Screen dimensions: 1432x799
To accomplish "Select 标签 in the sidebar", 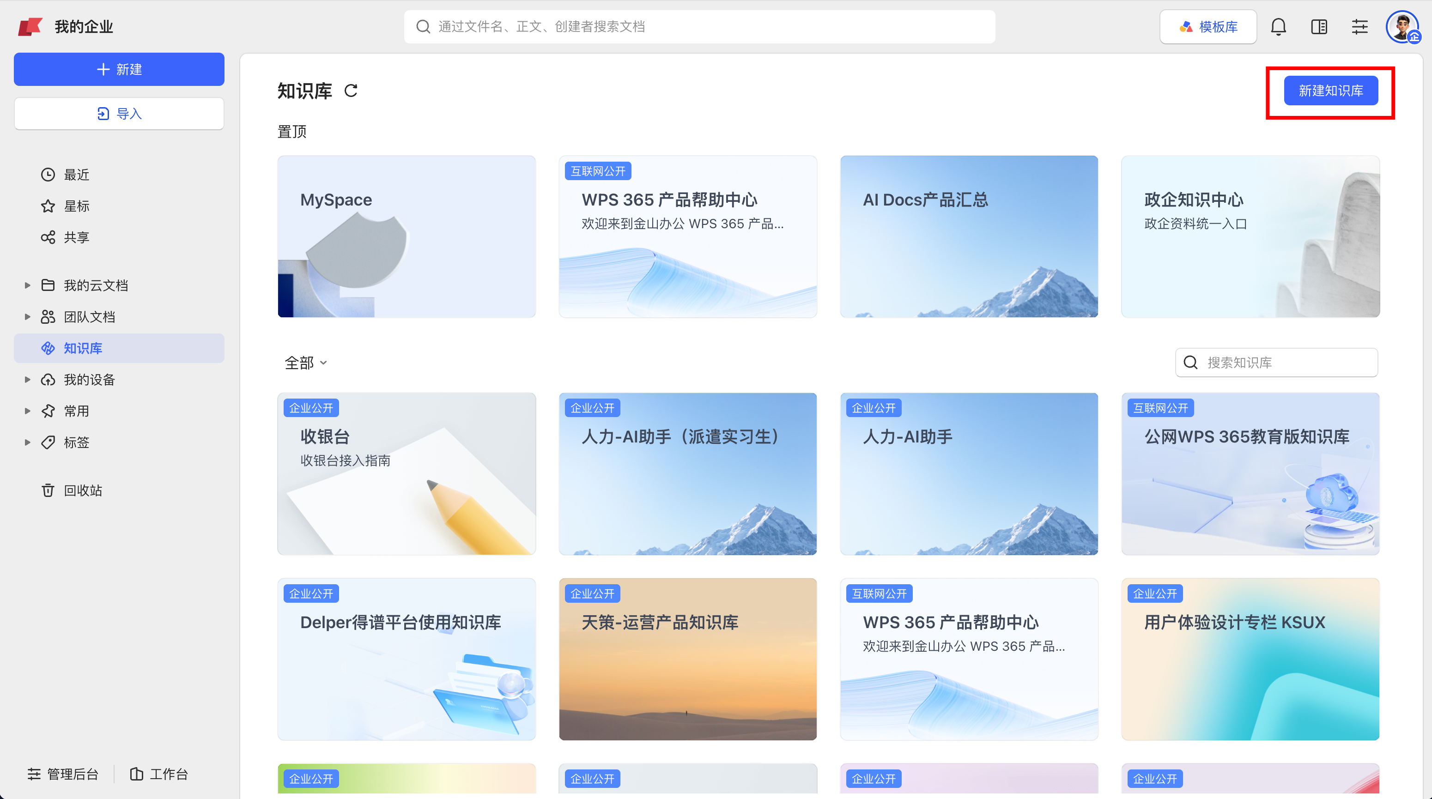I will 119,442.
